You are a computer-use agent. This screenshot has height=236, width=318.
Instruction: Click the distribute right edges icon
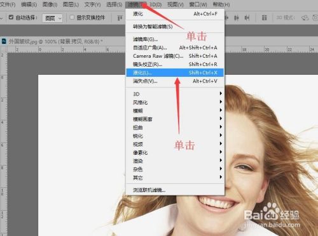[247, 18]
